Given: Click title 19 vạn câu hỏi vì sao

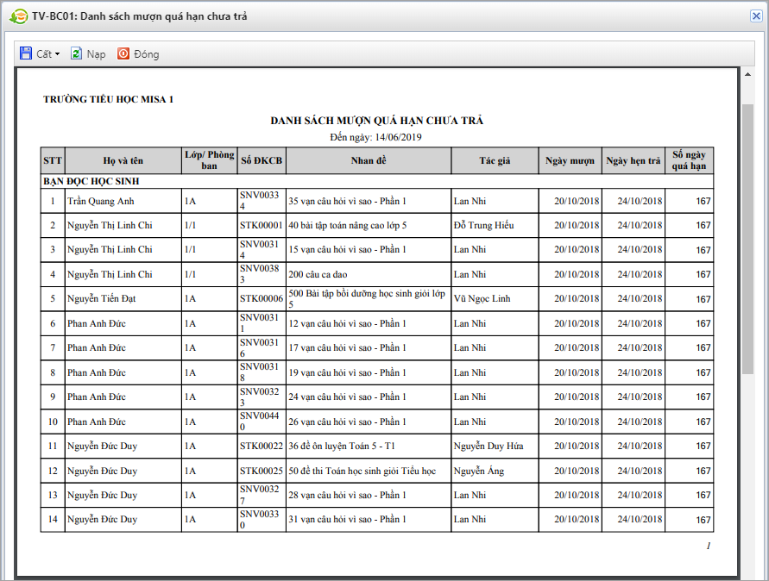Looking at the screenshot, I should [x=347, y=372].
